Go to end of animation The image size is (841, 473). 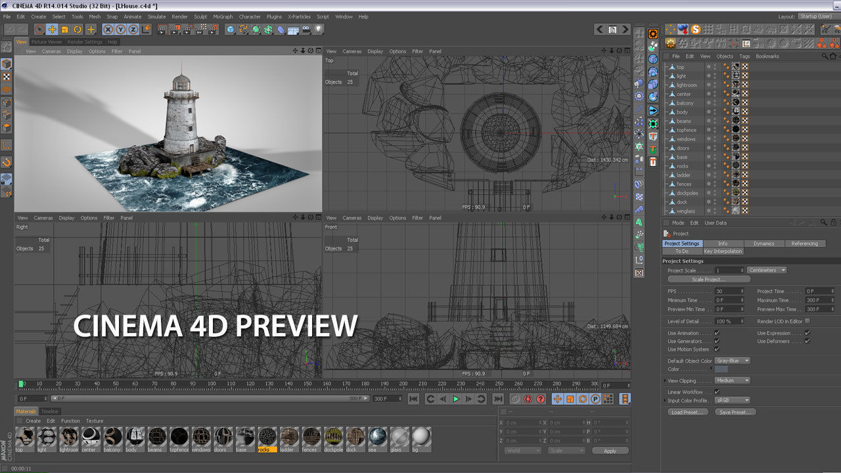click(498, 399)
